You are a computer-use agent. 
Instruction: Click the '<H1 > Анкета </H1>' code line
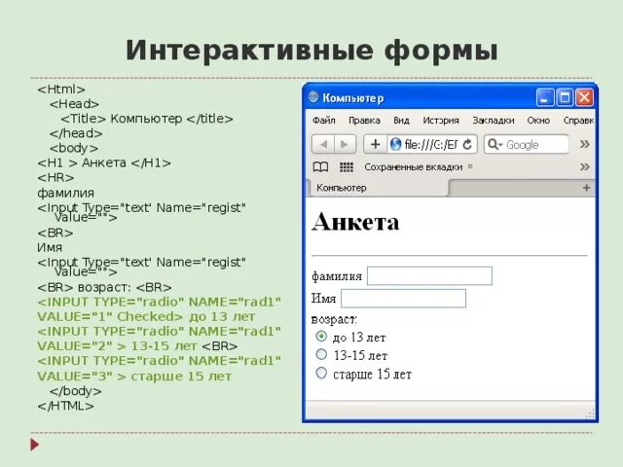tap(104, 162)
